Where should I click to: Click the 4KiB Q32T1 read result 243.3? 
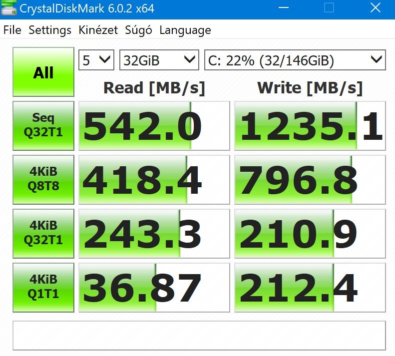pos(154,234)
